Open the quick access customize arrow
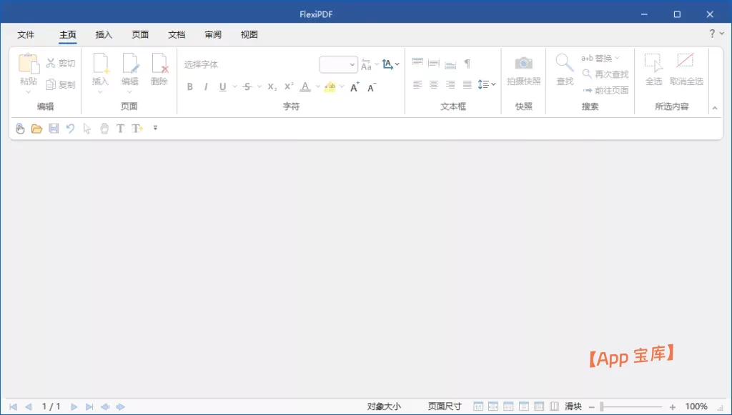The height and width of the screenshot is (415, 732). [155, 128]
